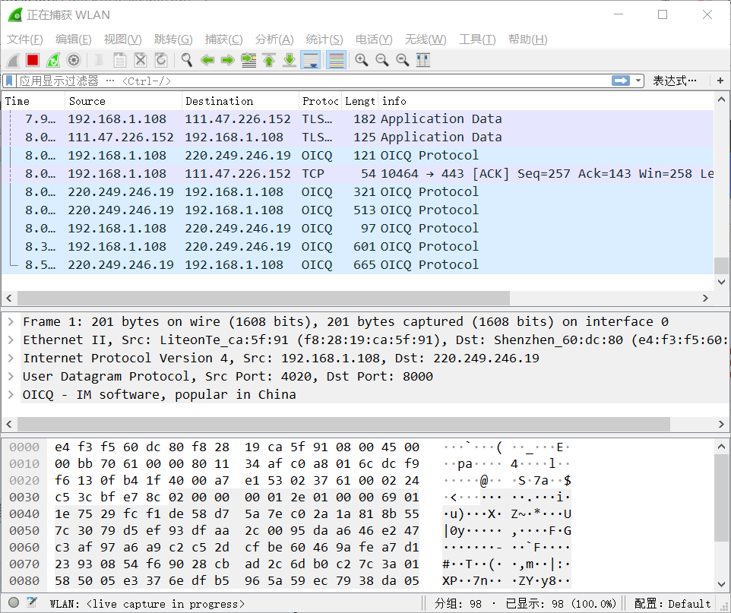Open the 电话(Y) menu
This screenshot has height=613, width=731.
pos(374,39)
